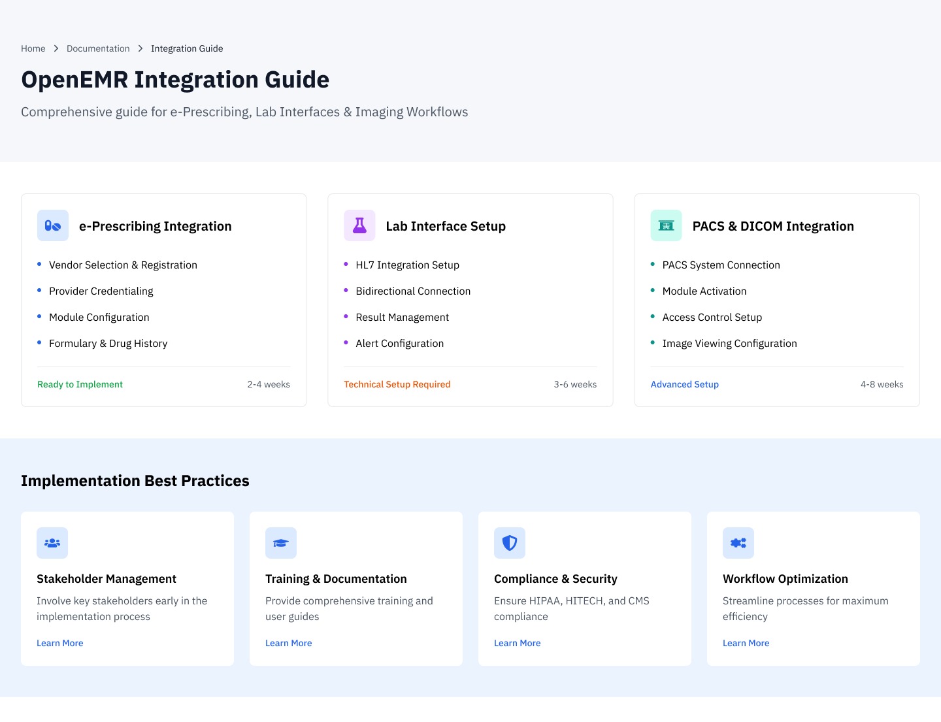
Task: Open Learn More under Training & Documentation
Action: [289, 643]
